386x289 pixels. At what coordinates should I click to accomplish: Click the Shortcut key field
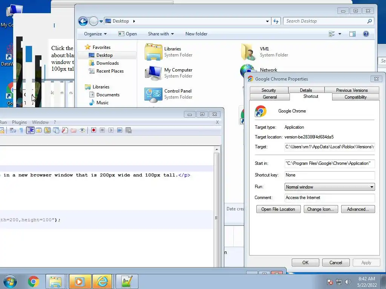pos(329,175)
